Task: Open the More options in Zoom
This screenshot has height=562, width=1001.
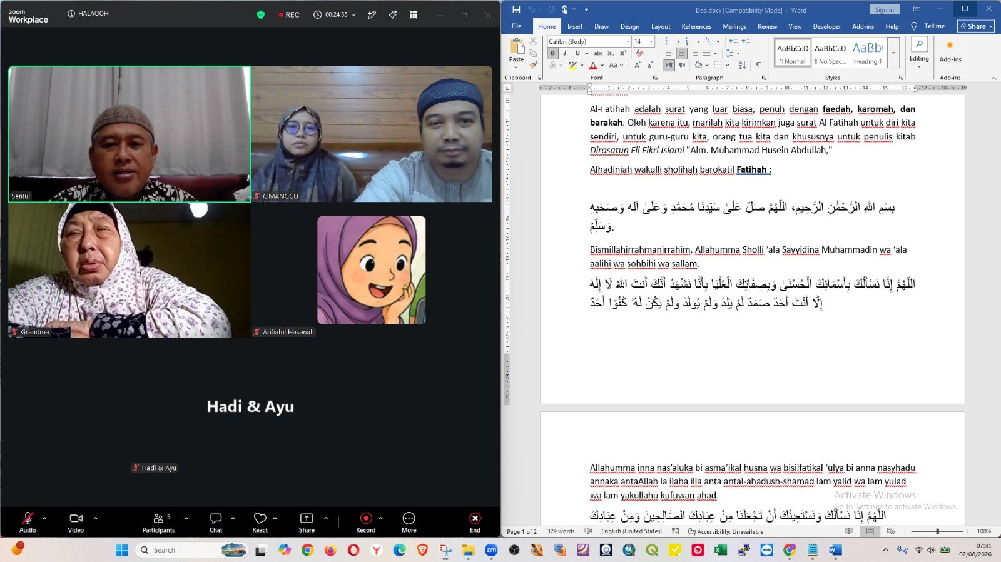Action: tap(409, 522)
